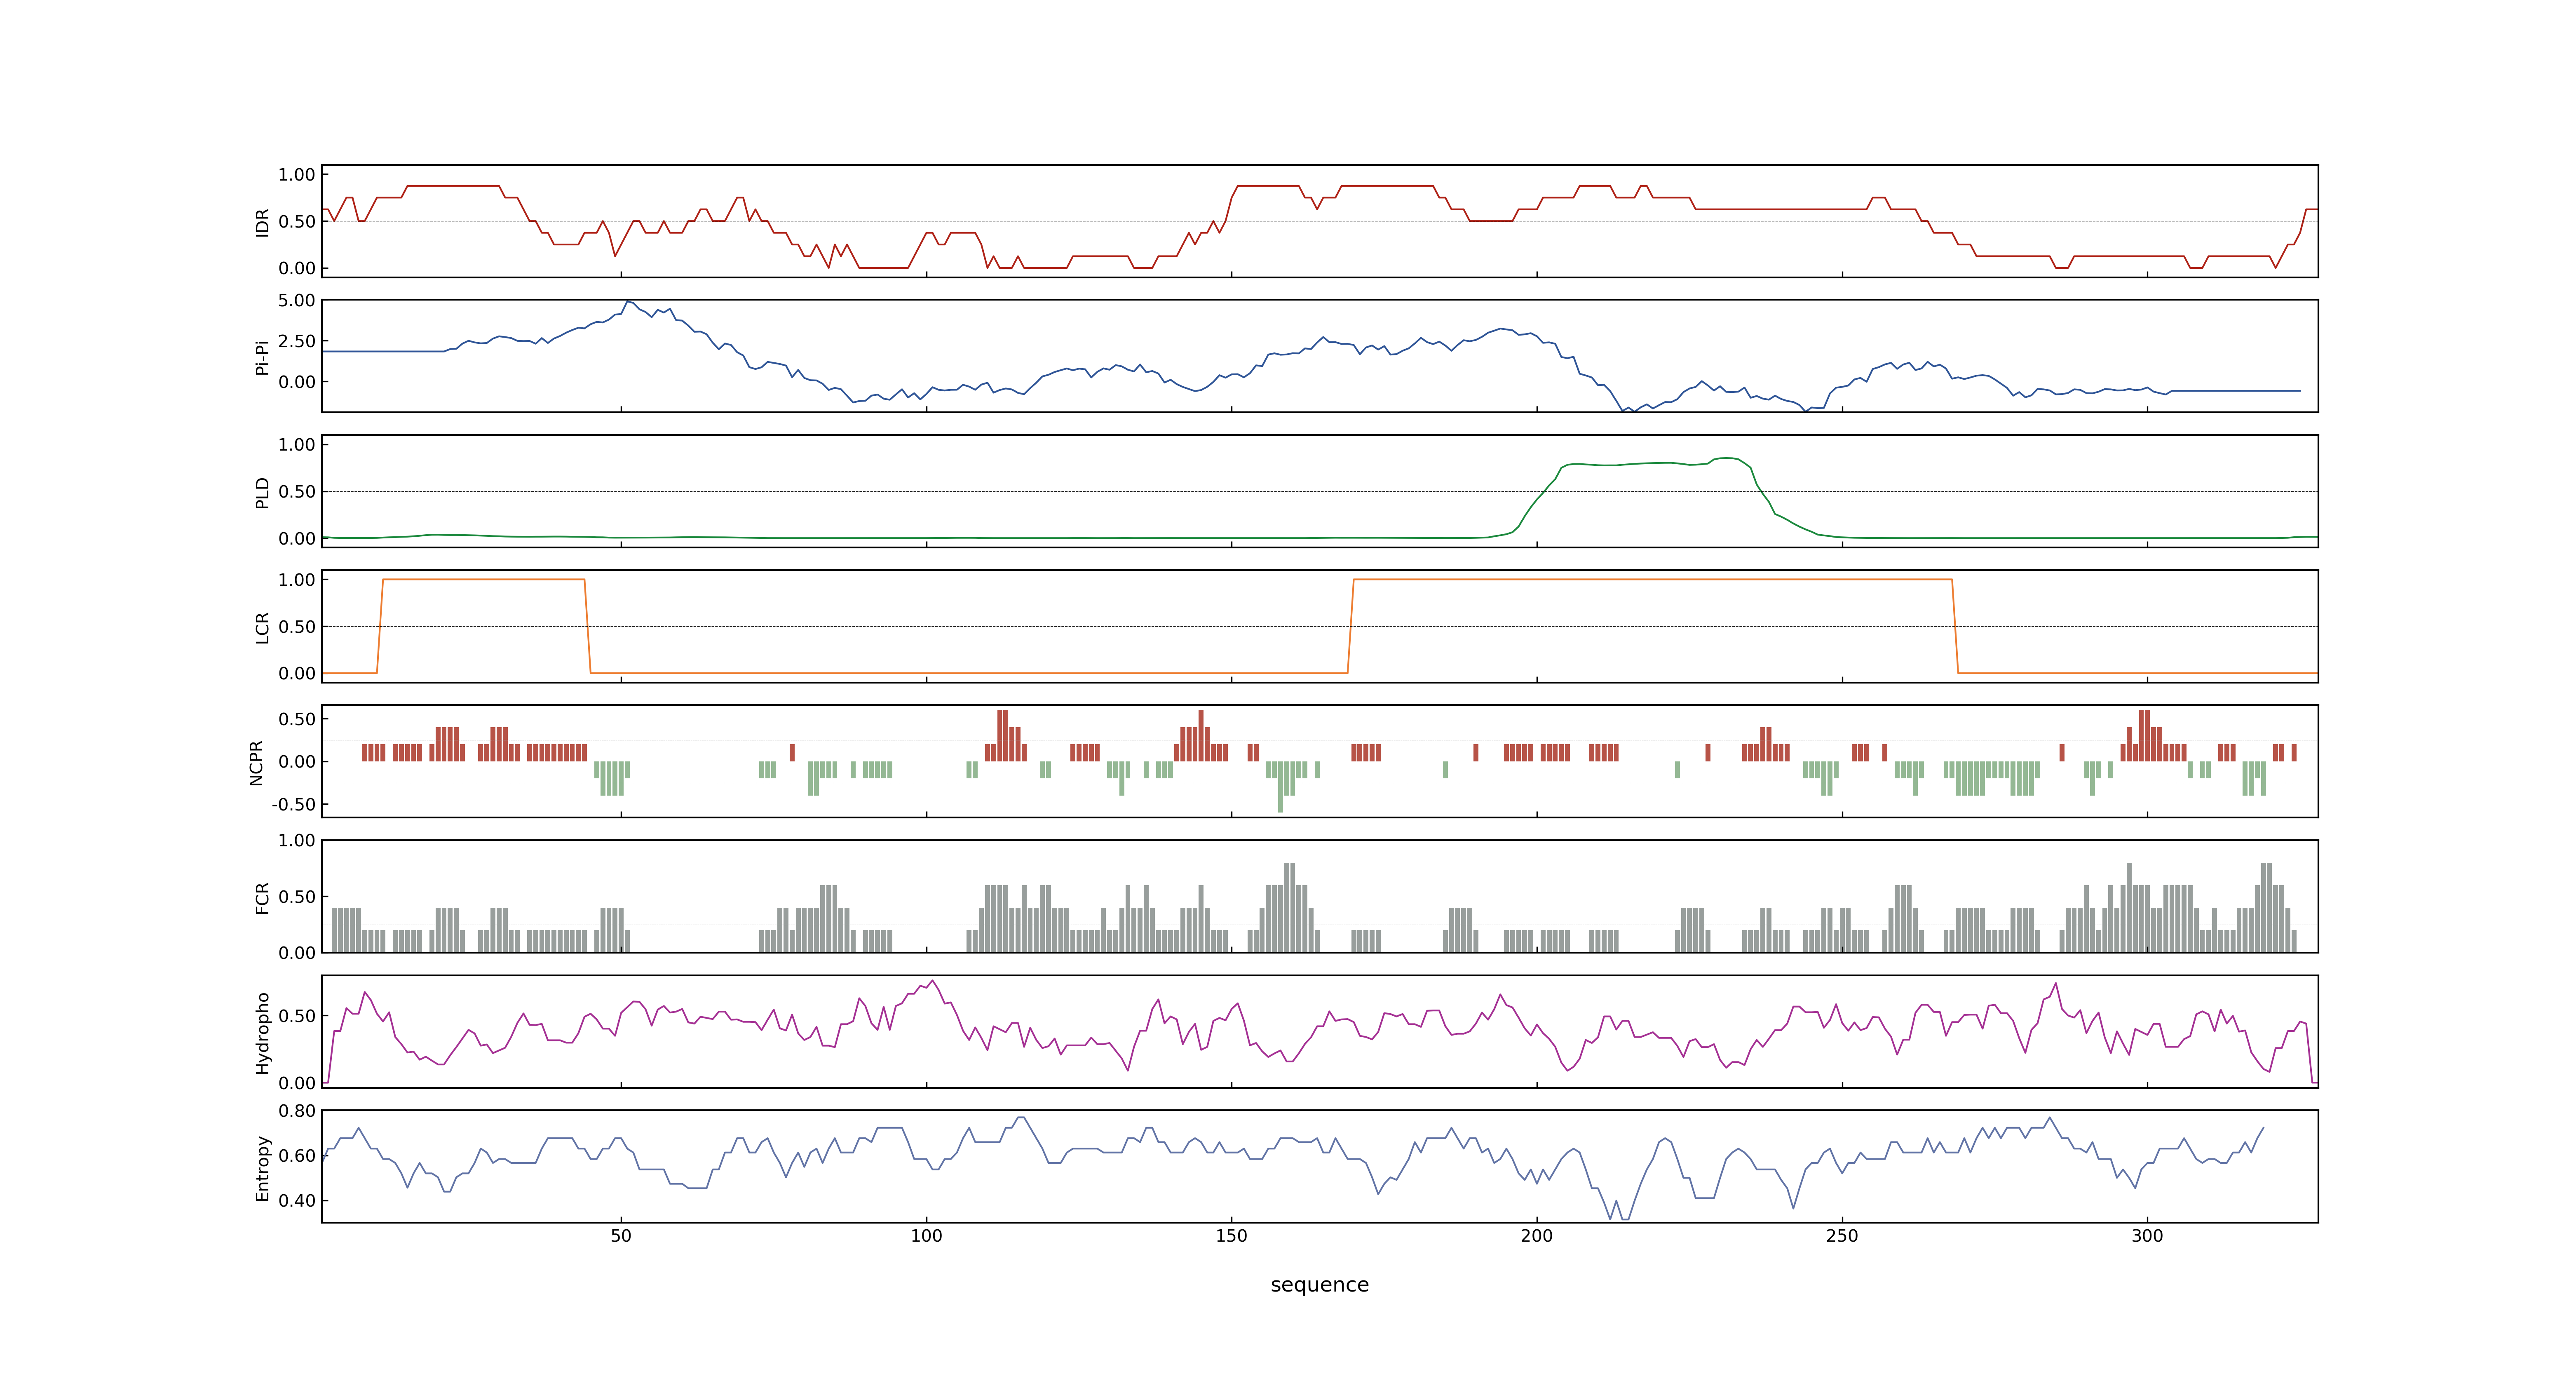Image resolution: width=2576 pixels, height=1374 pixels.
Task: Click the tall negative NCPR bar near 158
Action: (x=1280, y=787)
